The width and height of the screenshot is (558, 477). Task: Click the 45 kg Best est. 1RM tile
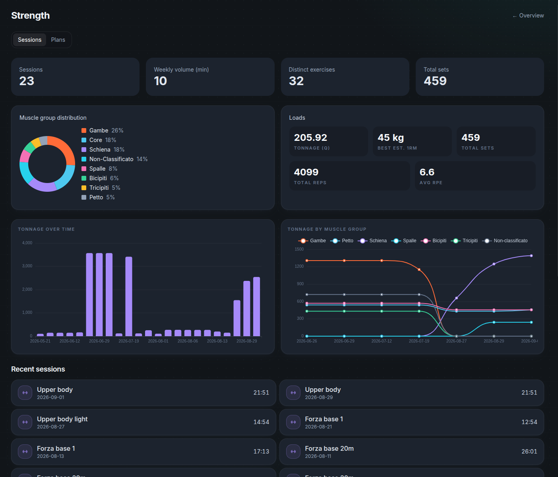412,141
